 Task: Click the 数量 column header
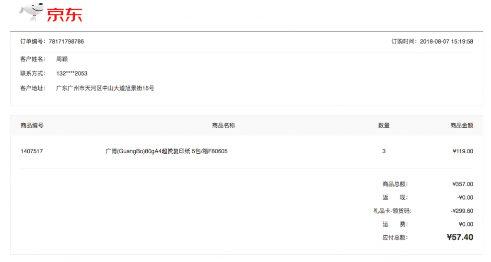coord(384,125)
